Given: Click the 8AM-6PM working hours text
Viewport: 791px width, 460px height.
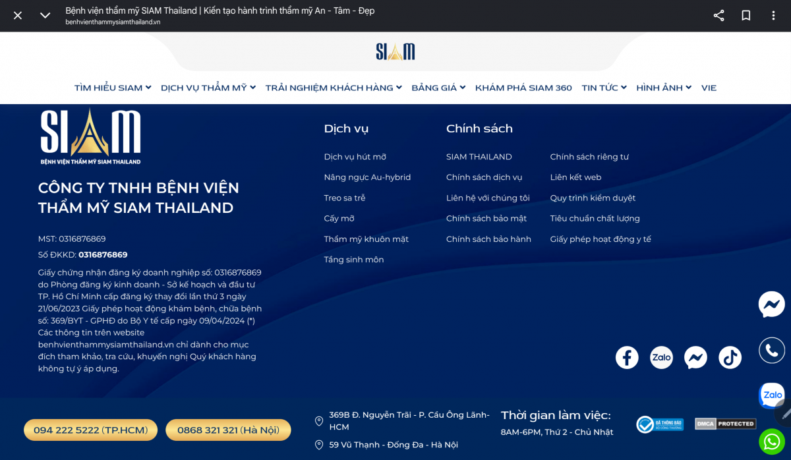Looking at the screenshot, I should click(557, 432).
